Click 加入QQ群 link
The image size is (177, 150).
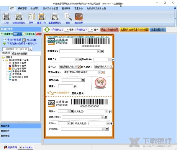click(x=31, y=40)
